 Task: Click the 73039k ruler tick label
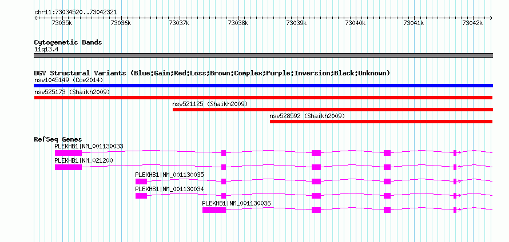(x=296, y=23)
